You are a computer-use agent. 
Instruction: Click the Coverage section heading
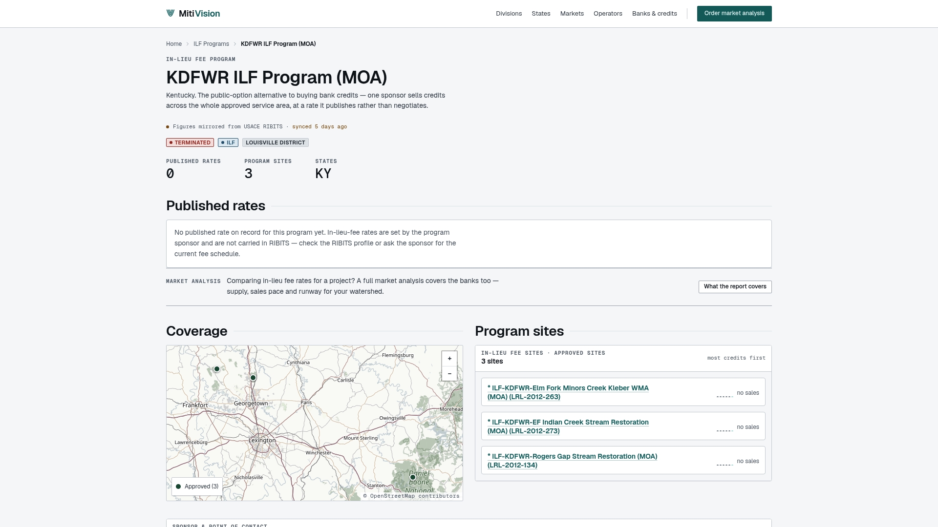(x=196, y=331)
